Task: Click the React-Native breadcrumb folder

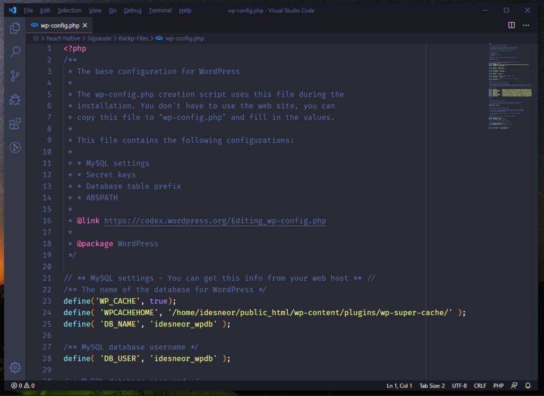Action: [x=63, y=38]
